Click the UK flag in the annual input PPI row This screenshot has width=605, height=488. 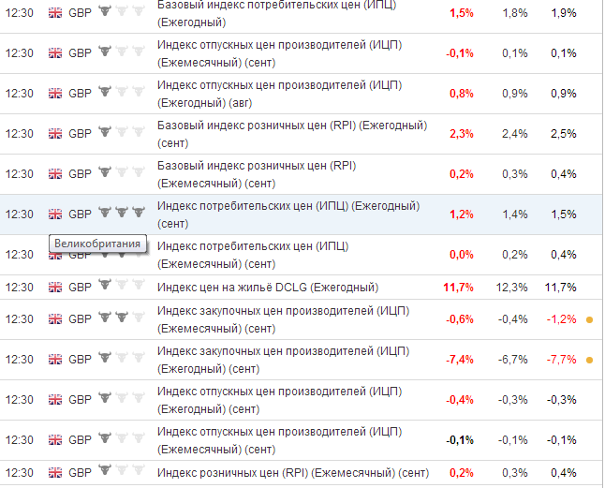tap(55, 360)
